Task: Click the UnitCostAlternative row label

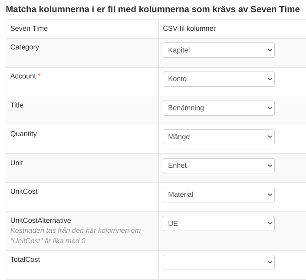Action: coord(41,221)
